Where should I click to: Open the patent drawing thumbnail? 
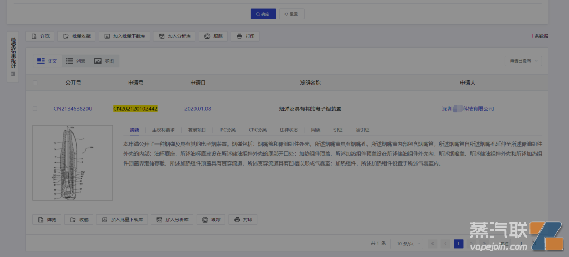(x=72, y=162)
